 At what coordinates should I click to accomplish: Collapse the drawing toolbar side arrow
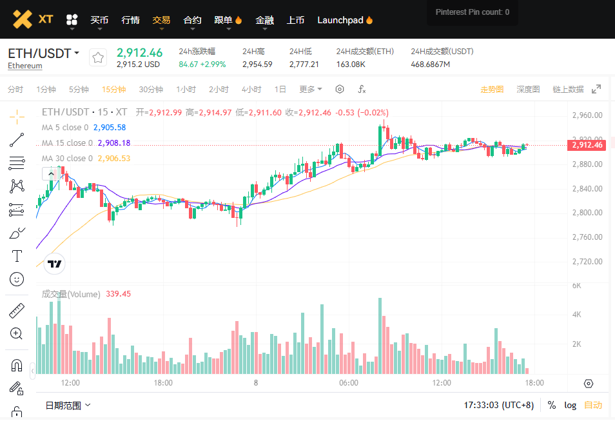32,371
